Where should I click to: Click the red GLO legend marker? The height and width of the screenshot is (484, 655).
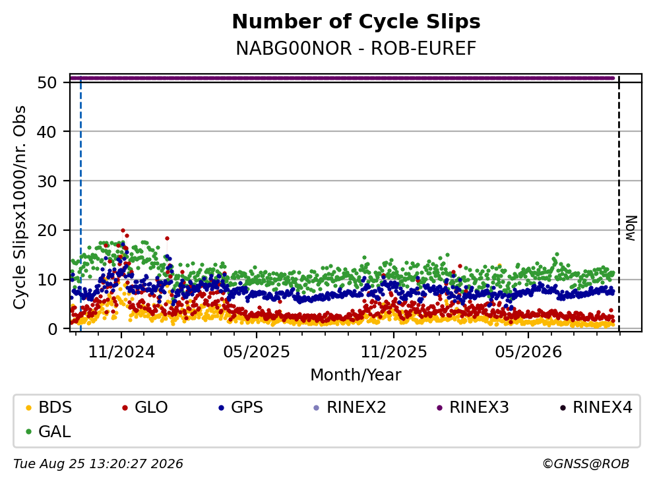[x=125, y=408]
